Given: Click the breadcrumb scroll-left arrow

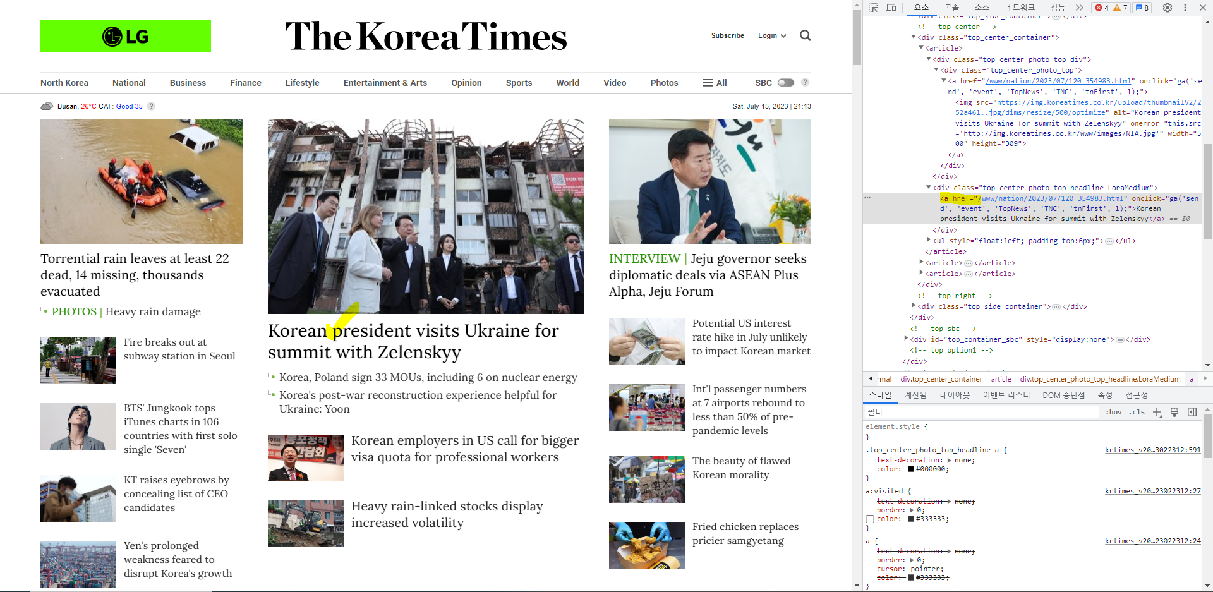Looking at the screenshot, I should coord(871,379).
